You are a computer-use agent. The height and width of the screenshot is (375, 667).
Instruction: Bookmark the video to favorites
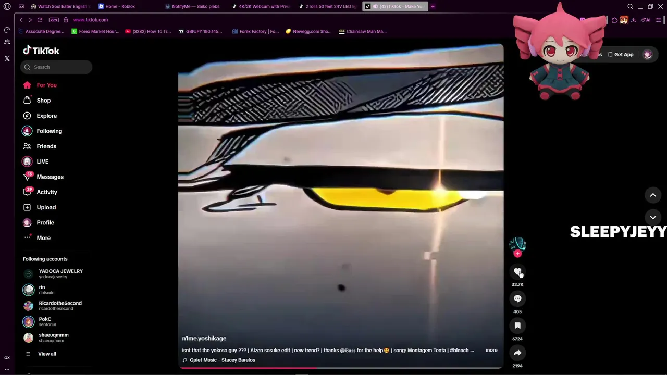tap(517, 326)
